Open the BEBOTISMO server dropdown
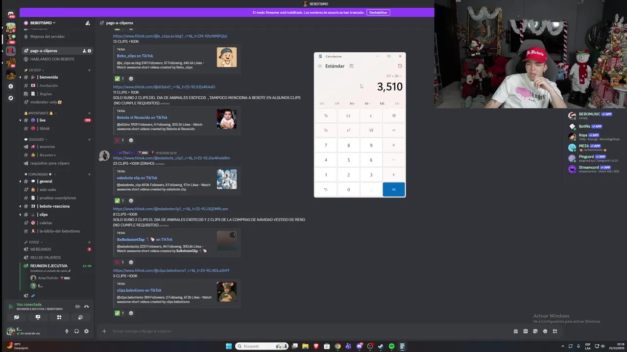Screen dimensions: 627x352 (x=43, y=23)
